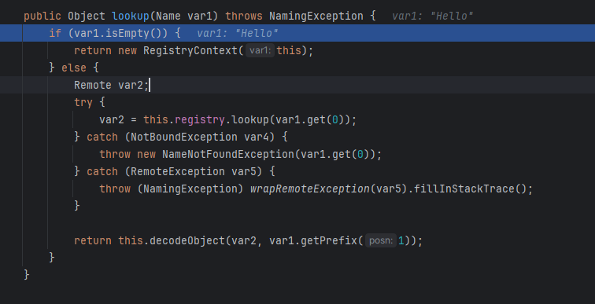
Task: Click the 'decodeObject' method call
Action: 187,241
